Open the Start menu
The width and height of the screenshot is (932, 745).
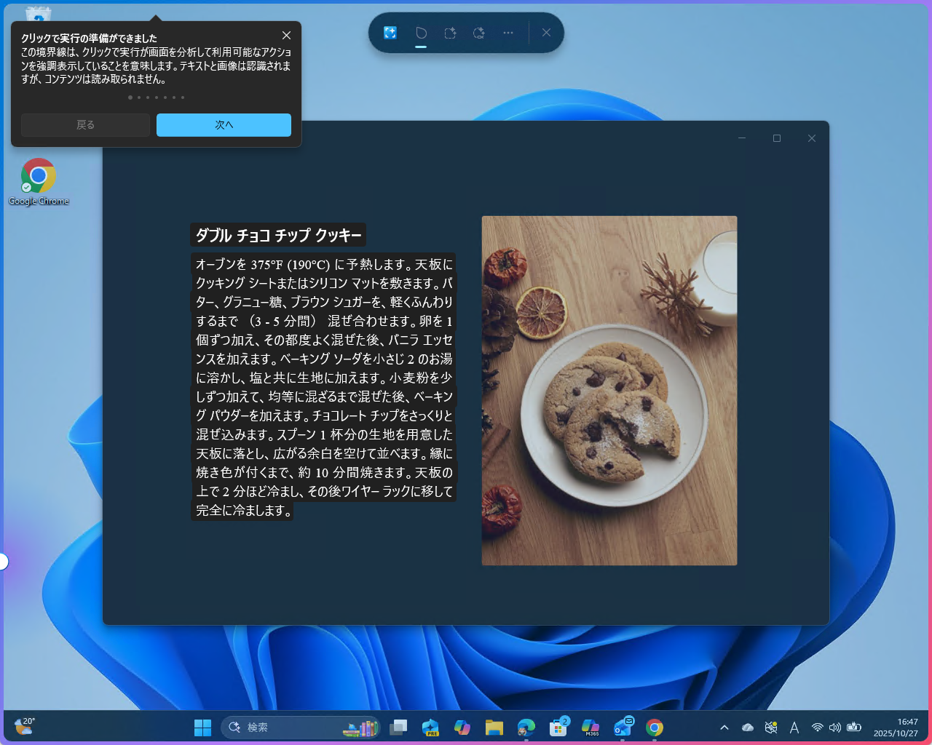(202, 728)
